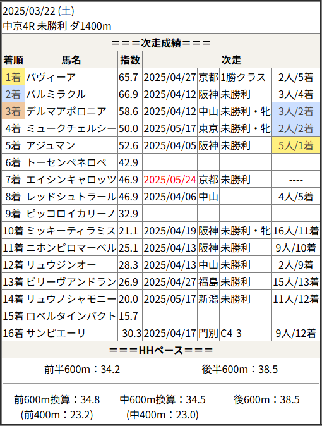322x426 pixels.
Task: Select the orange 3着 rank cell
Action: click(x=13, y=111)
